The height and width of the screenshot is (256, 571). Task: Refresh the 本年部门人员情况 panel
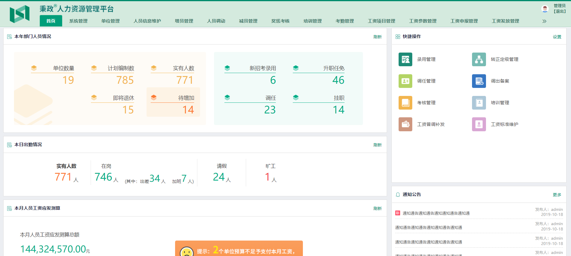[377, 37]
